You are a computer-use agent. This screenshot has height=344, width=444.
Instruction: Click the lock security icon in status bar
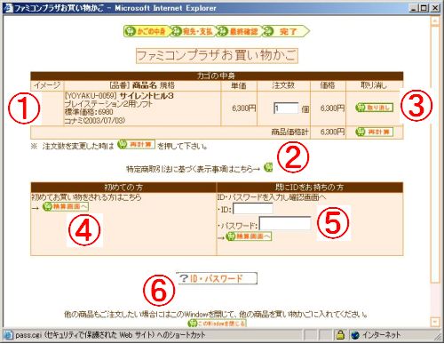tap(340, 335)
